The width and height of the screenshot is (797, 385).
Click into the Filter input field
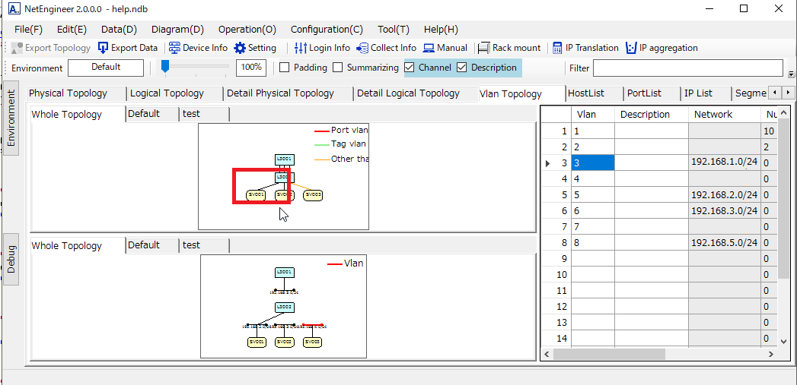tap(687, 68)
